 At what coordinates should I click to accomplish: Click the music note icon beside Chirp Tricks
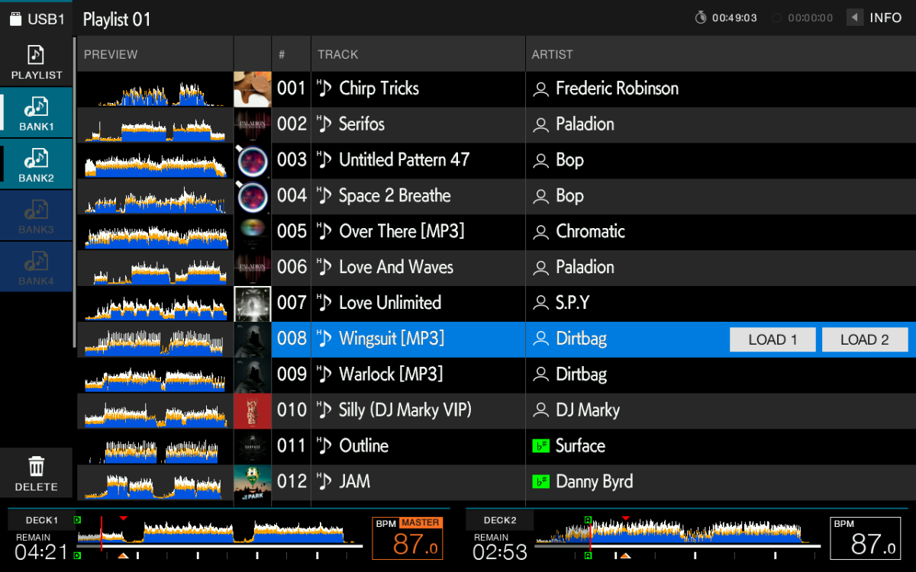click(x=323, y=88)
